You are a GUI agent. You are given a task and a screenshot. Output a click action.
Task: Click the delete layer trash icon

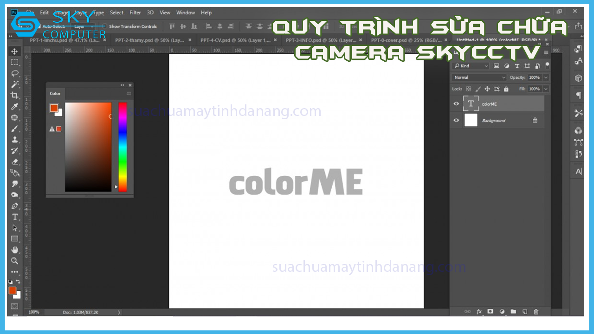click(536, 312)
